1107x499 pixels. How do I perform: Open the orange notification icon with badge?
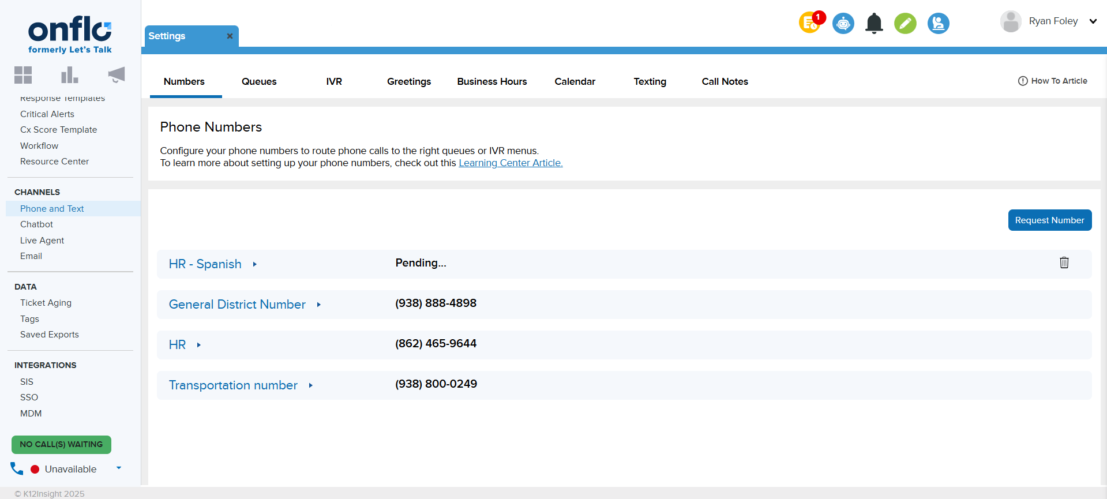click(x=810, y=23)
